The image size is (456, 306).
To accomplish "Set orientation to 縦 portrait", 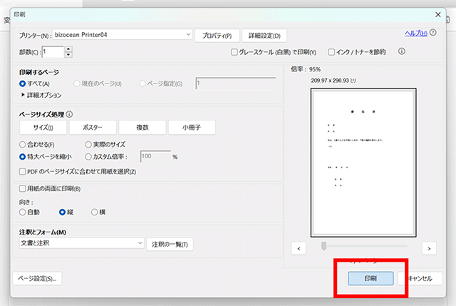I will coord(62,212).
